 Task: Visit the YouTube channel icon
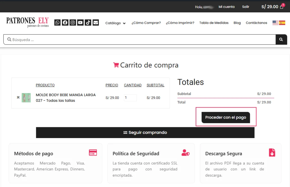(x=80, y=23)
